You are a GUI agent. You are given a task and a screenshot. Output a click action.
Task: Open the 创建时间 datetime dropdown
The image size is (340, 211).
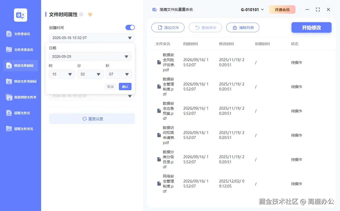[x=92, y=38]
